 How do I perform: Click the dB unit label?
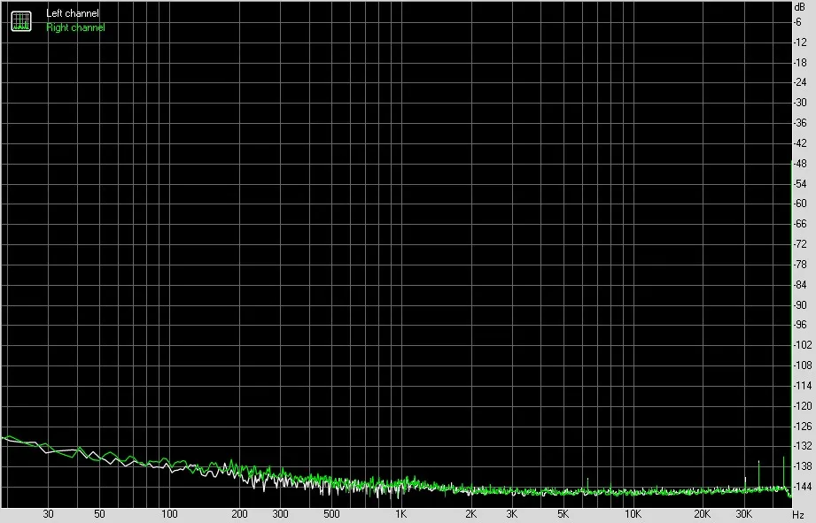(x=800, y=7)
